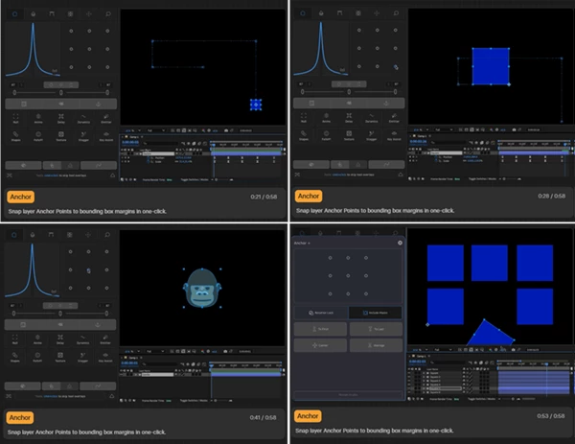Close the Anchor panel in the 0:53 frame
Image resolution: width=575 pixels, height=444 pixels.
[400, 243]
